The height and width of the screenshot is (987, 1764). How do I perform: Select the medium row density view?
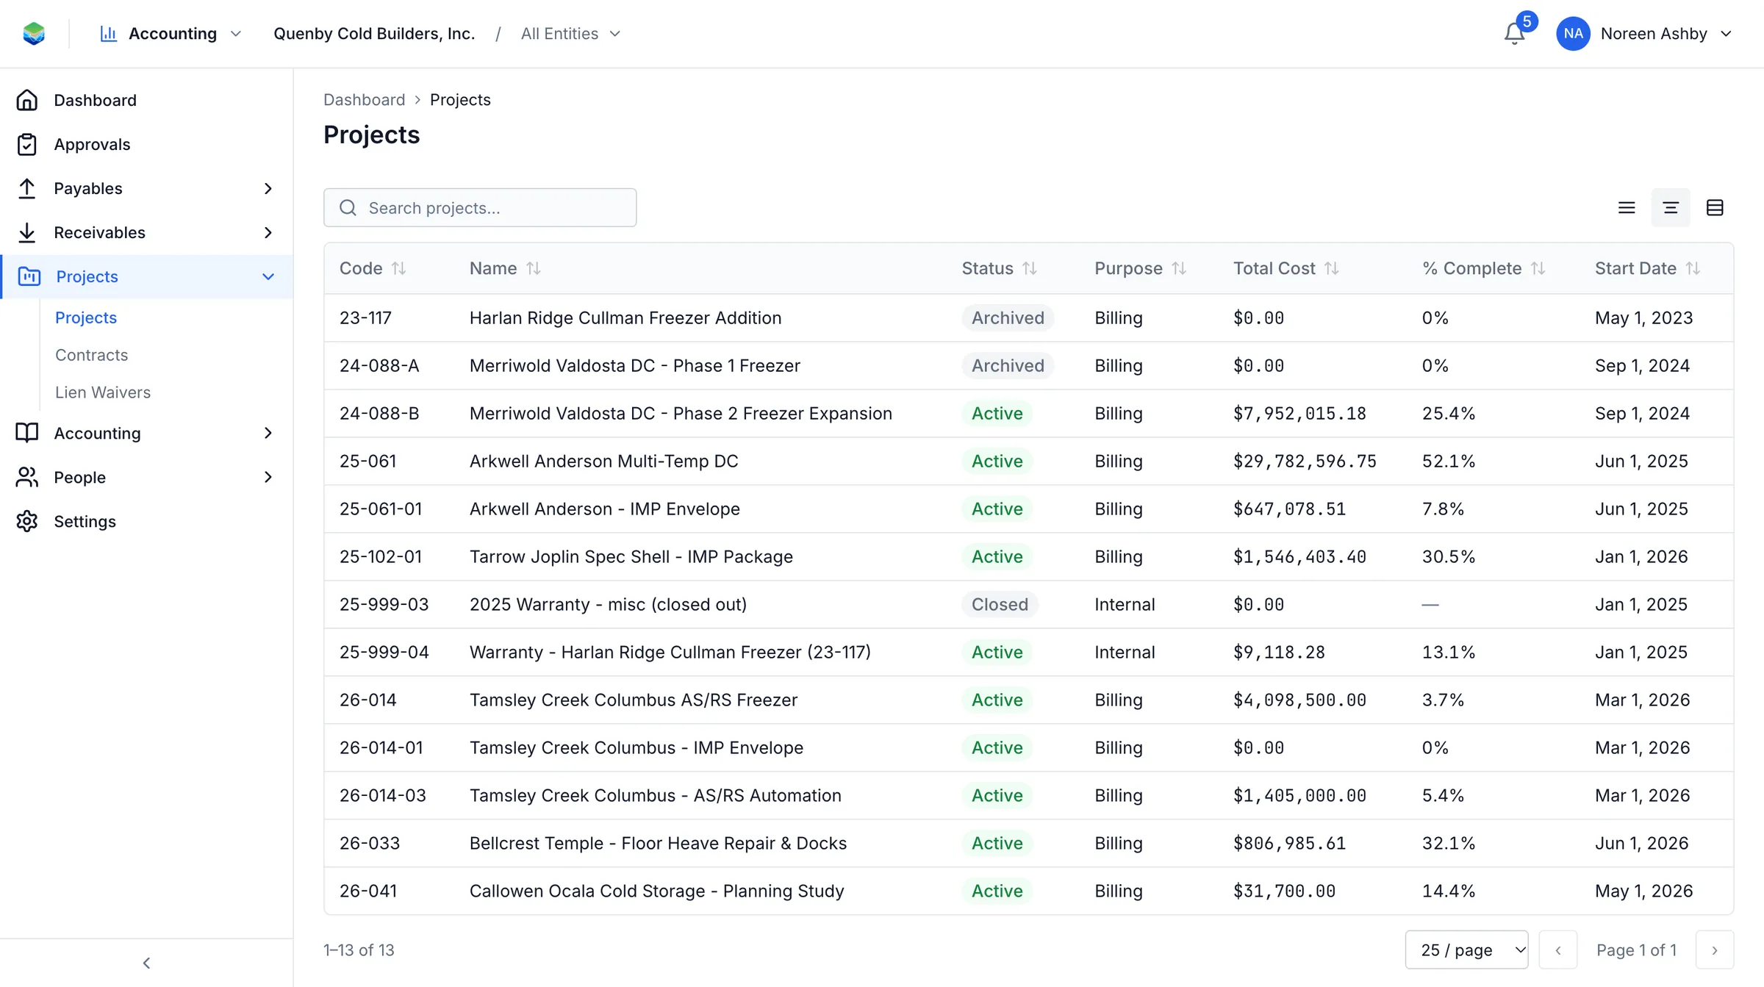tap(1671, 208)
